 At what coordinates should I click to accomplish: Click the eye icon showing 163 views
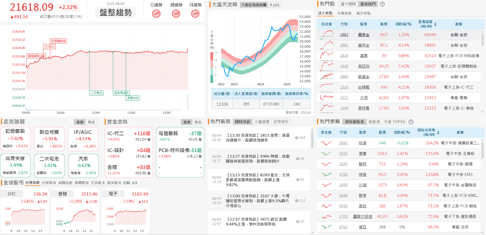click(x=297, y=138)
